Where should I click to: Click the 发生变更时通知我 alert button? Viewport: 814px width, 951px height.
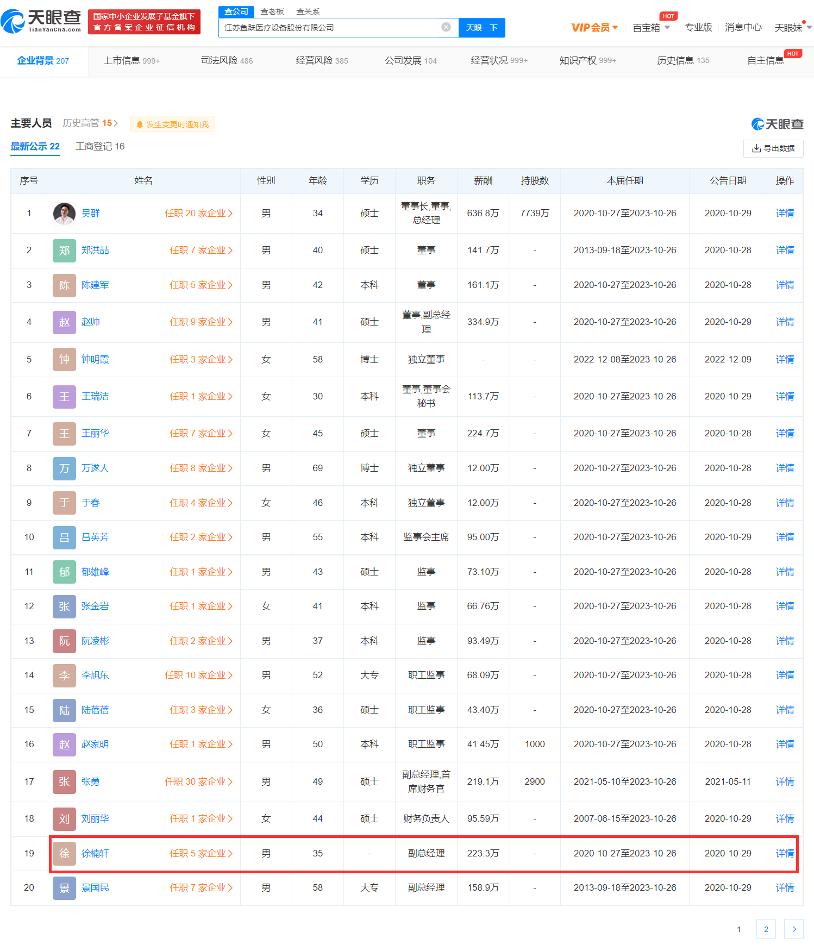click(173, 124)
